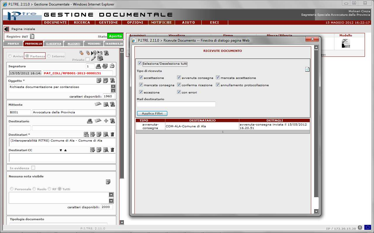Viewport: 374px width, 233px height.
Task: Click note icon in Destinatari CC row
Action: [99, 150]
